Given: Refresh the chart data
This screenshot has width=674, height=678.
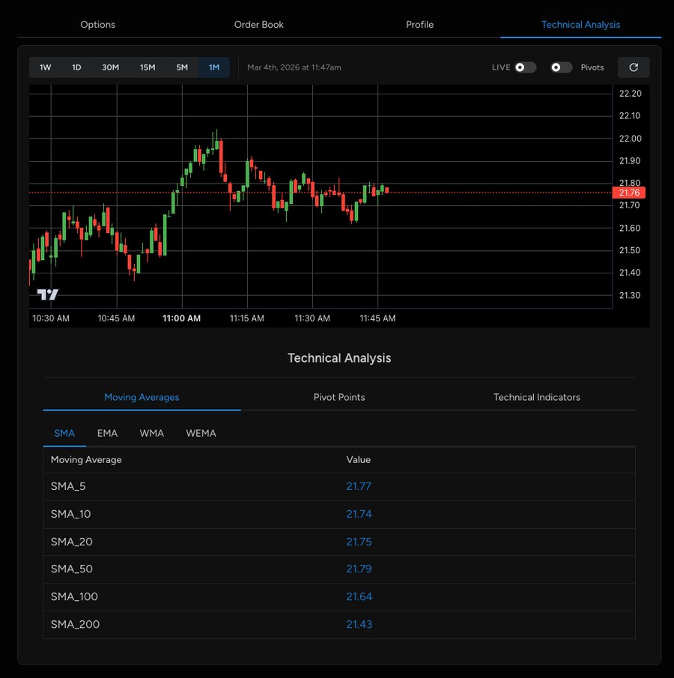Looking at the screenshot, I should (634, 67).
